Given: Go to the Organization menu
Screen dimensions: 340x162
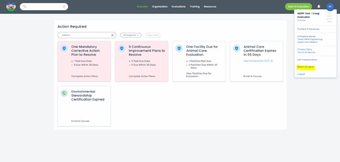Looking at the screenshot, I should pos(160,7).
